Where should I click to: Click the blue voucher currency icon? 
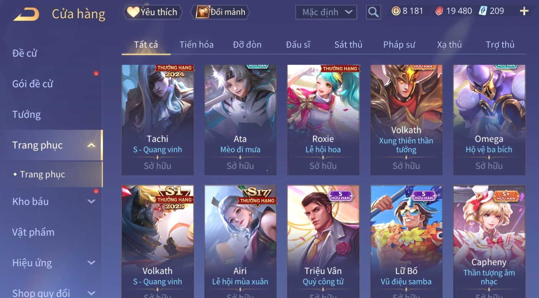click(483, 11)
